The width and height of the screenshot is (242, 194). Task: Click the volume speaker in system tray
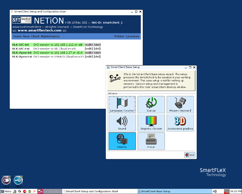tap(215, 191)
